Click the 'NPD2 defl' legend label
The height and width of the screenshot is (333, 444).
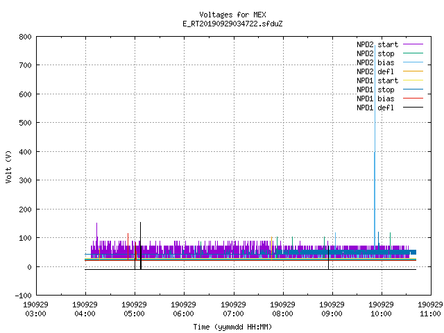pos(375,71)
